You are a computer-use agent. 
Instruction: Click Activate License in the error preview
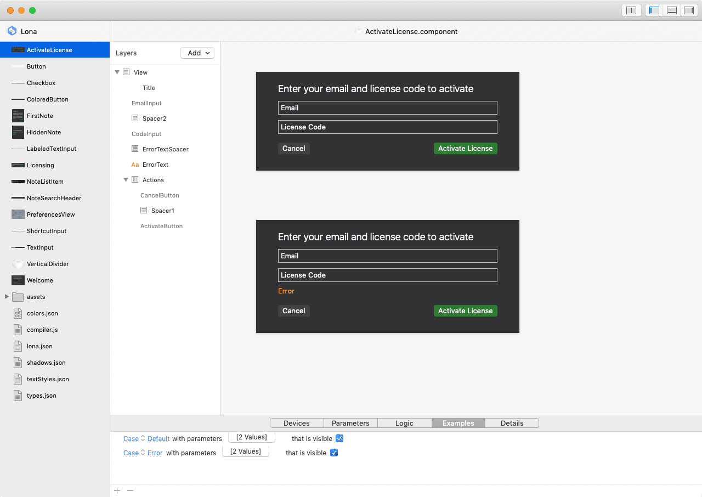[x=466, y=310]
